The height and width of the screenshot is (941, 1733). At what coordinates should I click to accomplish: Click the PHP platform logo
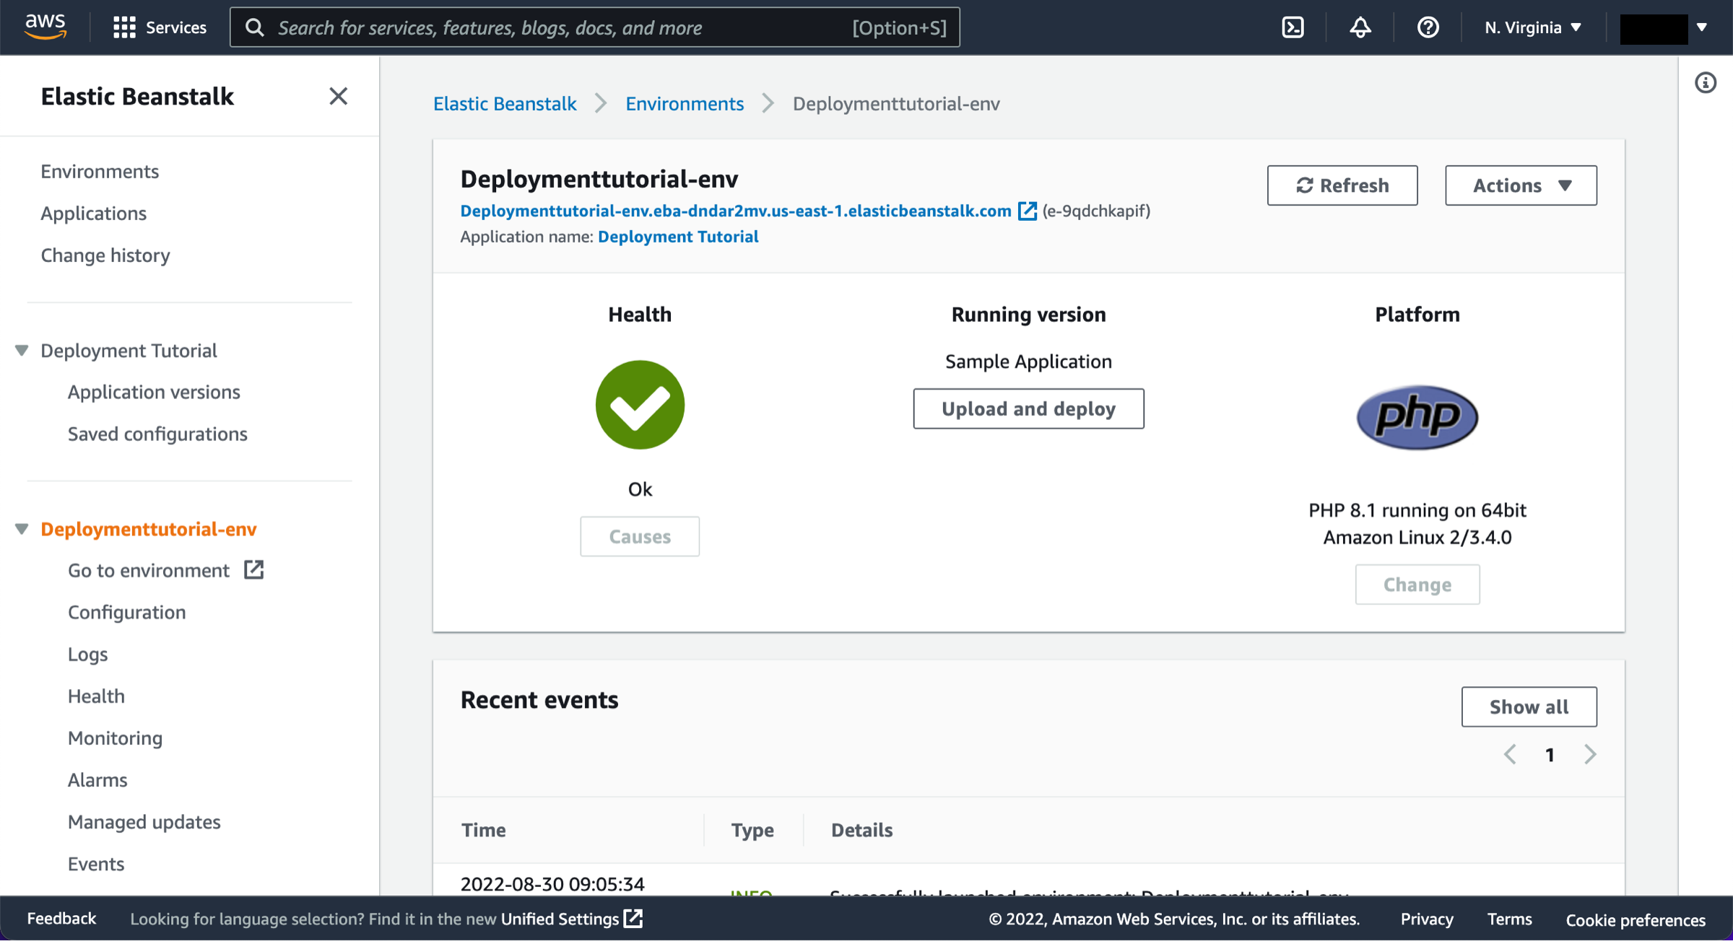[x=1417, y=417]
